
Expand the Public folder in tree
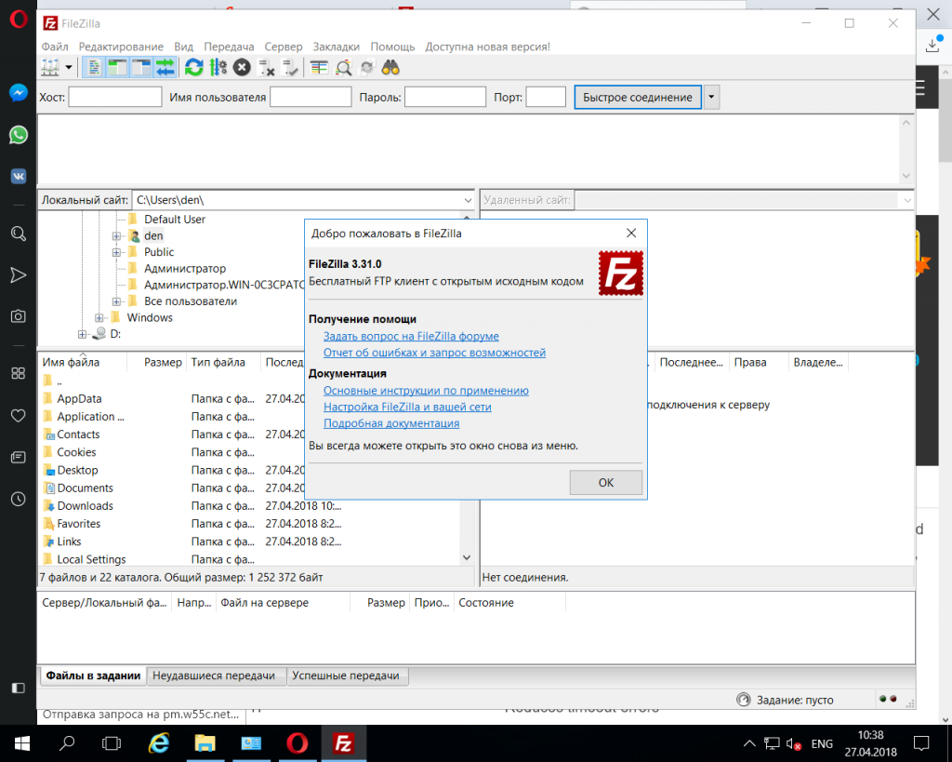[x=116, y=252]
